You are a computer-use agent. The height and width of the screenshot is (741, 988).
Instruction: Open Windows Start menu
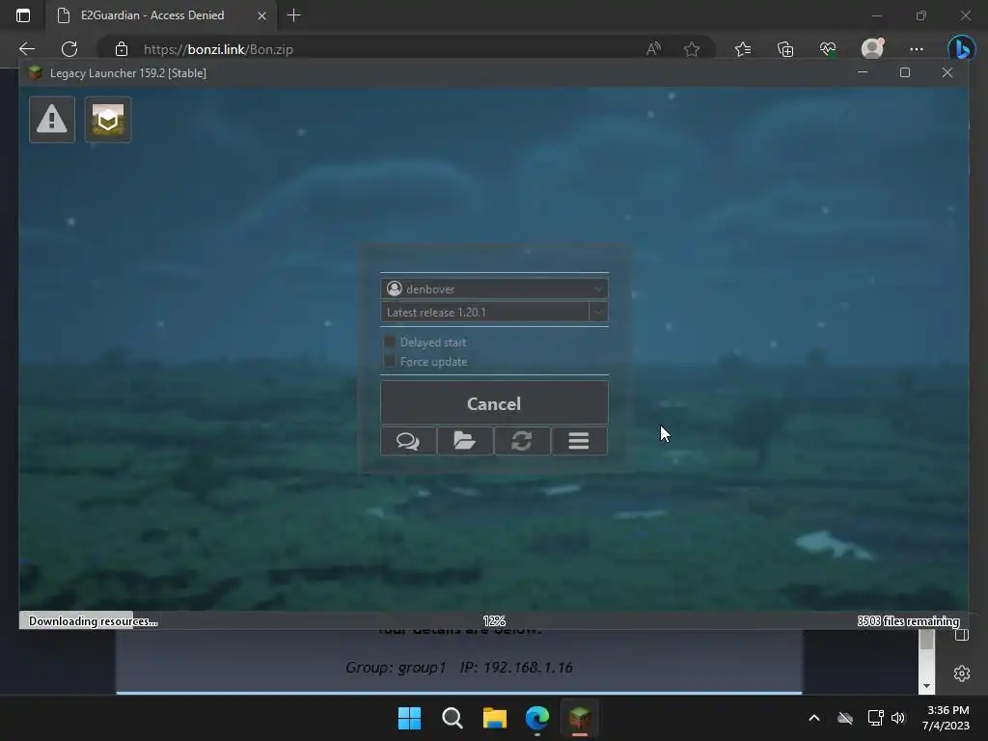point(409,718)
